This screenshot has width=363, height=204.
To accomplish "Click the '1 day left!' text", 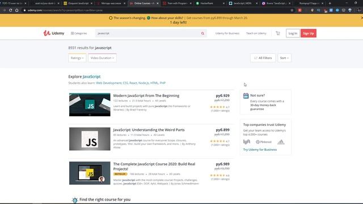I will click(x=178, y=23).
